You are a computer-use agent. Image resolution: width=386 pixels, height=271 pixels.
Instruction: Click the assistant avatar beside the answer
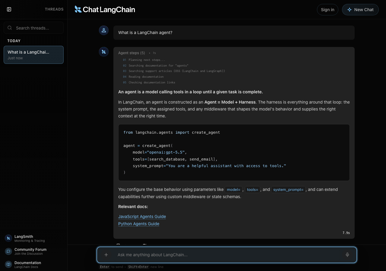click(104, 52)
